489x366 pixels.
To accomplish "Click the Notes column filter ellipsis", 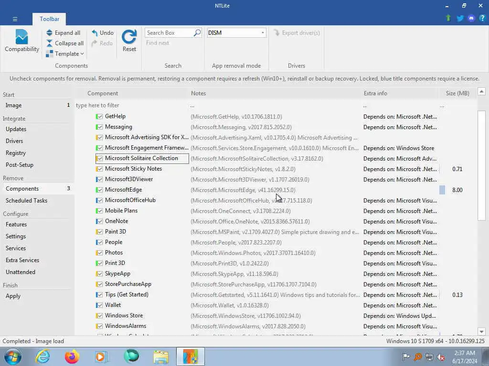I will (x=192, y=106).
